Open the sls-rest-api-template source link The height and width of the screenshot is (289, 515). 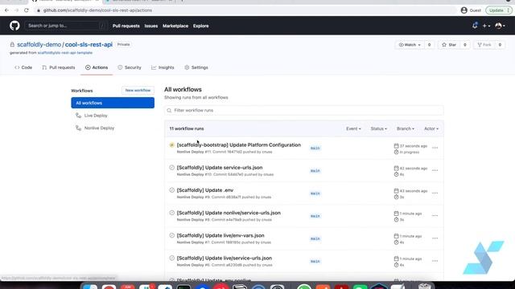65,53
